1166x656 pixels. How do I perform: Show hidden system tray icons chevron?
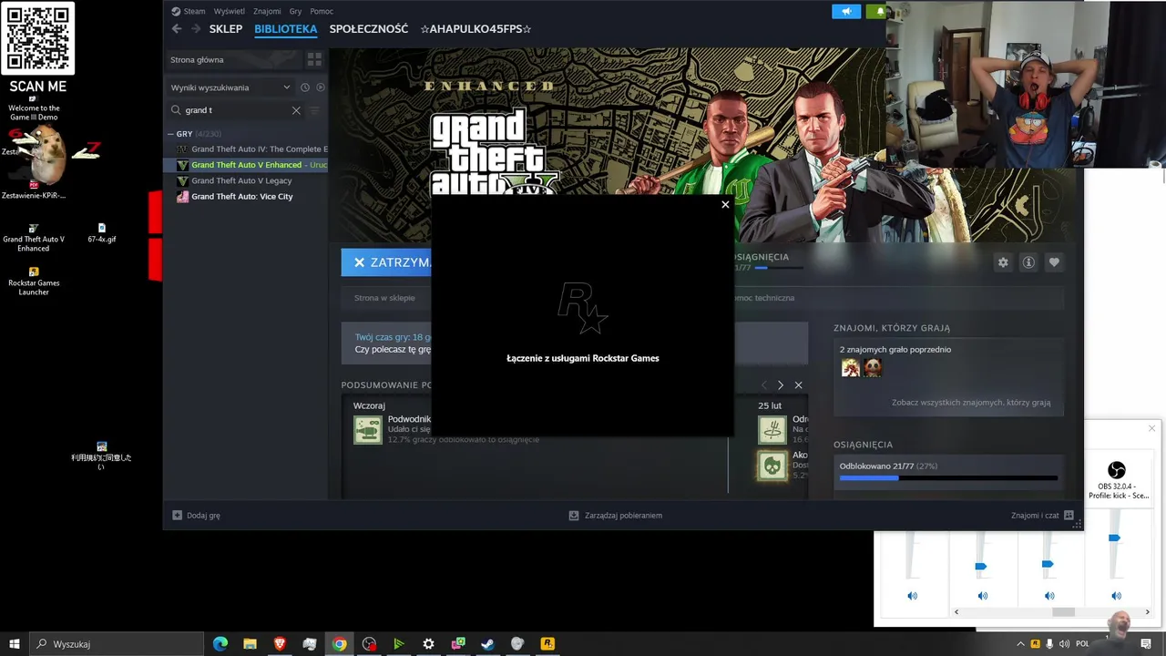coord(1020,643)
